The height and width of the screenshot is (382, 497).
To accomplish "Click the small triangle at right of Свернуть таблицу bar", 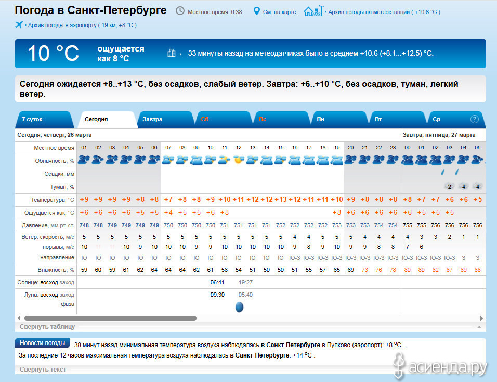I will click(478, 327).
